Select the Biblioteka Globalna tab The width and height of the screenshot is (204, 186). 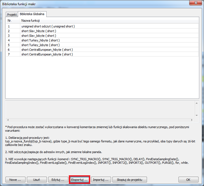point(32,14)
